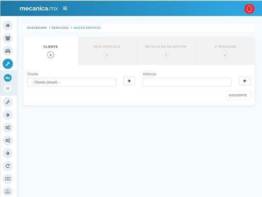Go to home dashboard sidebar icon

pos(8,26)
